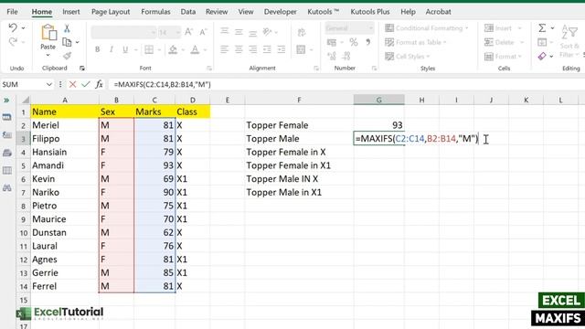Click the Orientation text angle icon
585x329 pixels.
pos(267,32)
